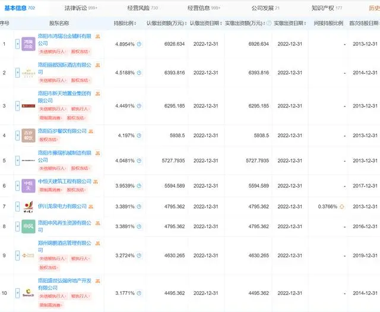Click first holding date 2017-12-31
This screenshot has height=312, width=380.
(365, 186)
